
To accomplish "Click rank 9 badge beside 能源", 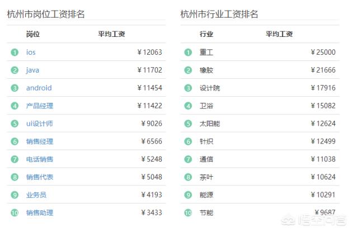I will pos(188,195).
